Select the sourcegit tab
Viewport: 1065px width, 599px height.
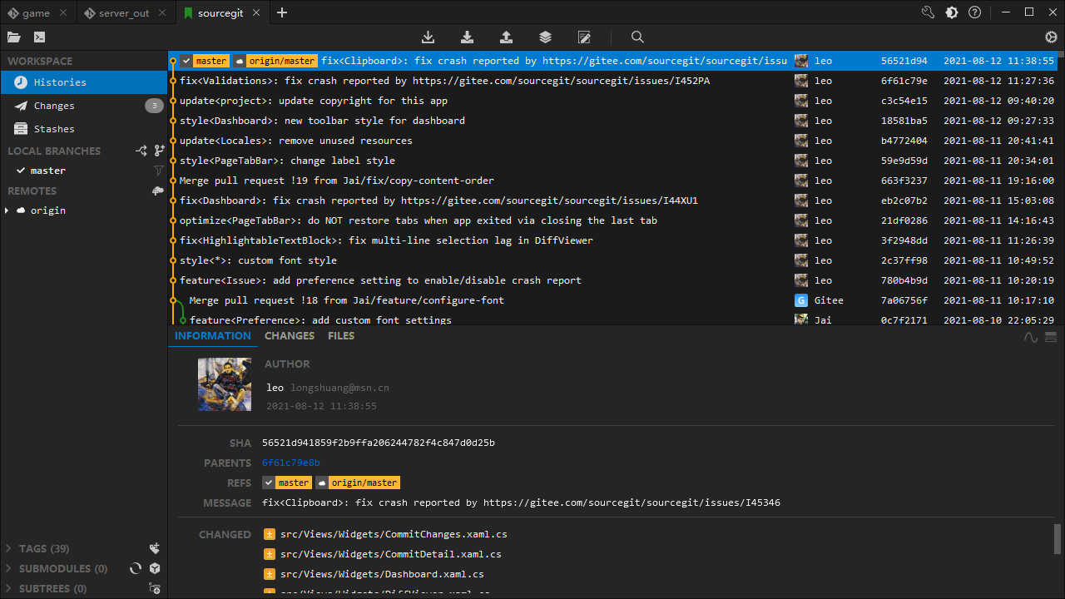point(221,12)
